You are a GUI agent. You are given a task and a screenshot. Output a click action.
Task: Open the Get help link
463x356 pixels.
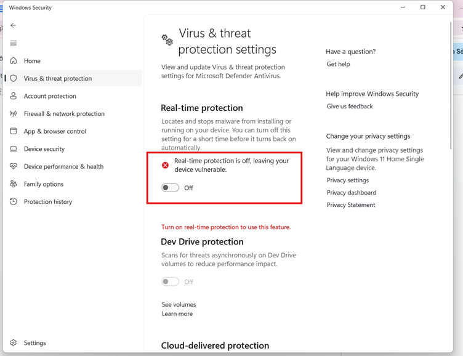[x=338, y=64]
